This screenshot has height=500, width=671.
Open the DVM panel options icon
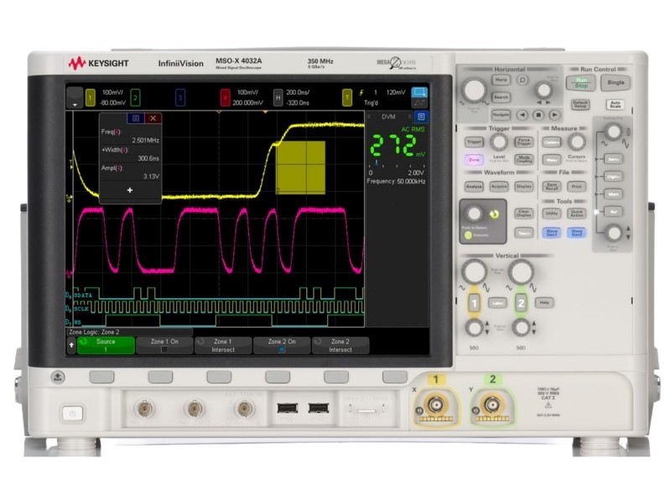[x=421, y=117]
